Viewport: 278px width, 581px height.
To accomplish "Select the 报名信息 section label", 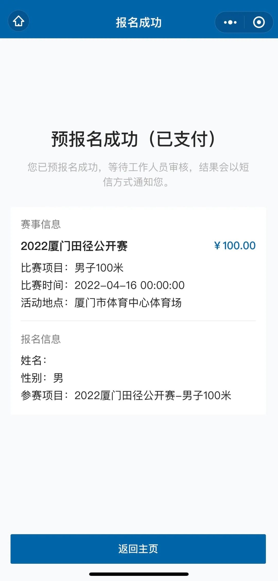I will point(41,339).
